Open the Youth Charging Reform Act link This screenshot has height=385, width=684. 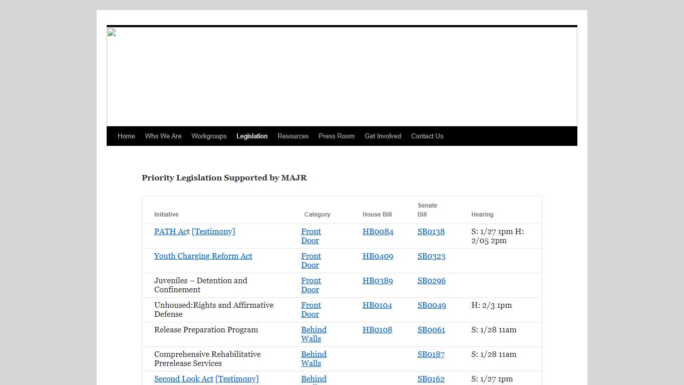[x=203, y=256]
